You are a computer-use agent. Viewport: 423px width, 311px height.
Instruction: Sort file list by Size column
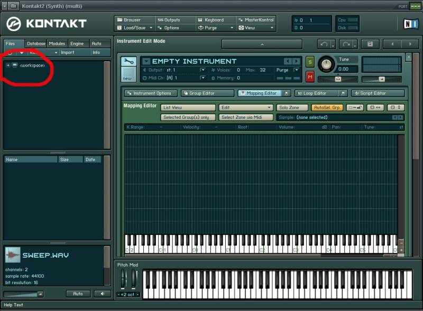pyautogui.click(x=71, y=159)
